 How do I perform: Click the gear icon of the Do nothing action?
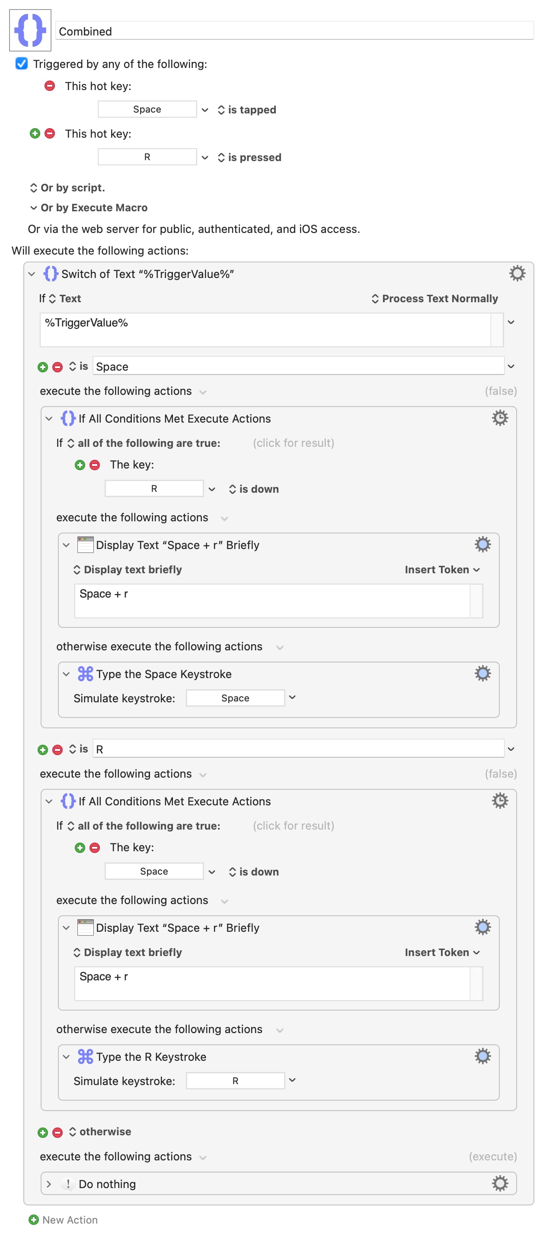[499, 1183]
